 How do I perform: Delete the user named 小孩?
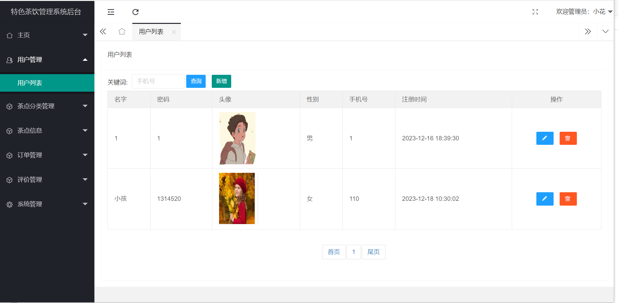point(568,199)
